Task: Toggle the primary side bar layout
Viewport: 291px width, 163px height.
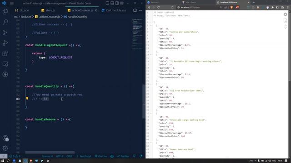Action: click(x=107, y=3)
